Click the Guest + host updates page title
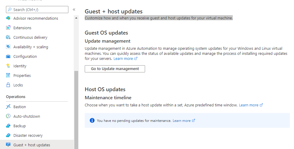 coord(114,11)
